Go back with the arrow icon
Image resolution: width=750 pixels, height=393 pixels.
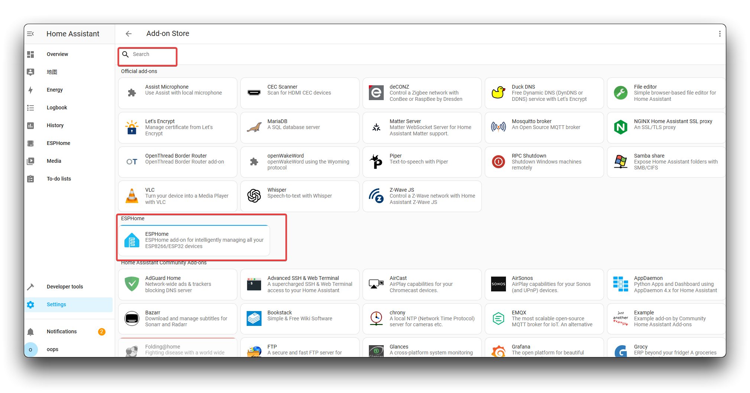click(129, 34)
